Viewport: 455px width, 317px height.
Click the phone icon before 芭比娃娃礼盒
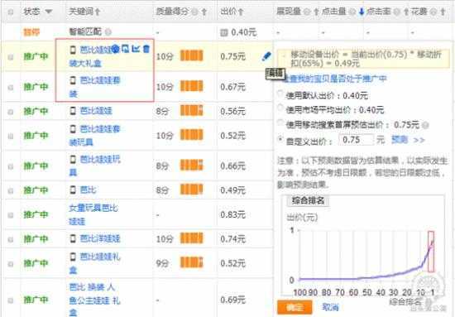73,257
